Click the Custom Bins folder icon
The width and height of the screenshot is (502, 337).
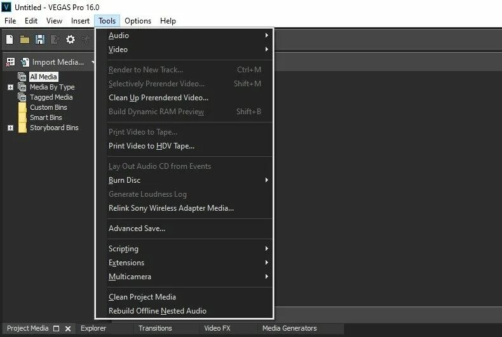[x=22, y=107]
